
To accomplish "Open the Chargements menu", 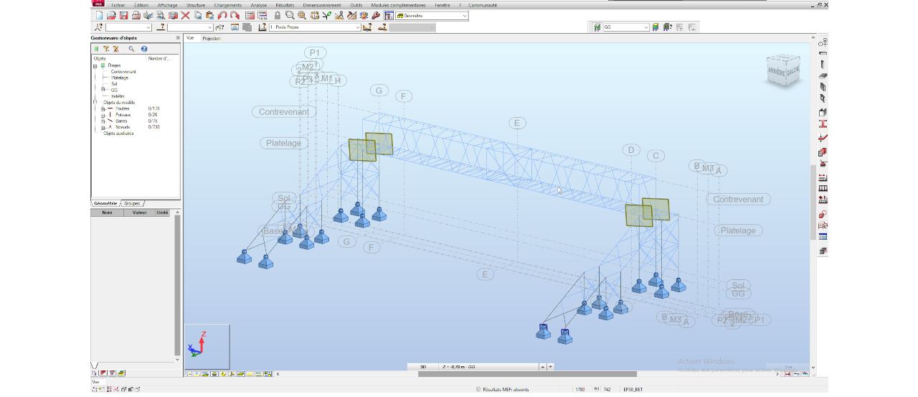I will tap(227, 5).
